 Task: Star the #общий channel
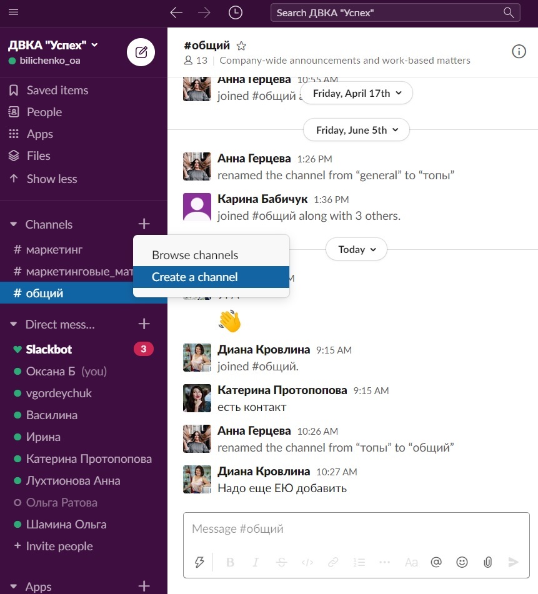coord(241,46)
